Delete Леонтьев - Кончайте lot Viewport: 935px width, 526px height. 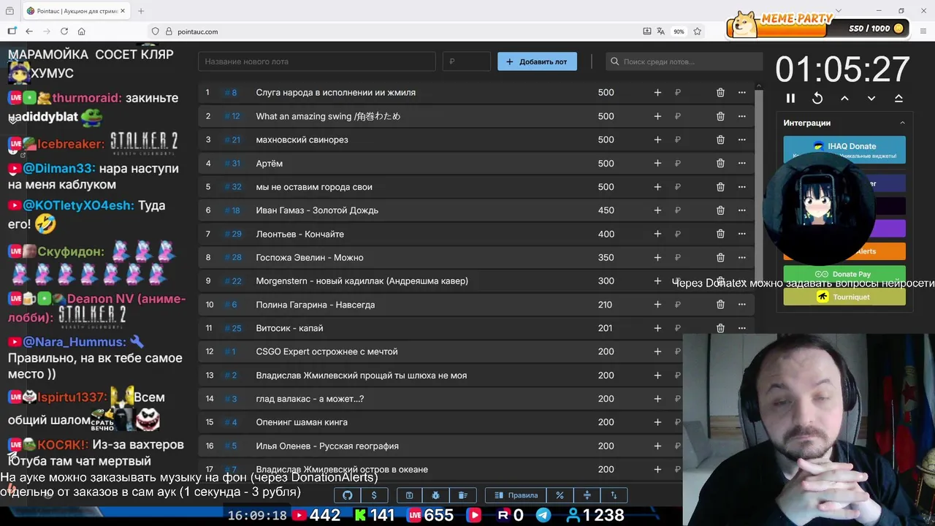pyautogui.click(x=720, y=234)
